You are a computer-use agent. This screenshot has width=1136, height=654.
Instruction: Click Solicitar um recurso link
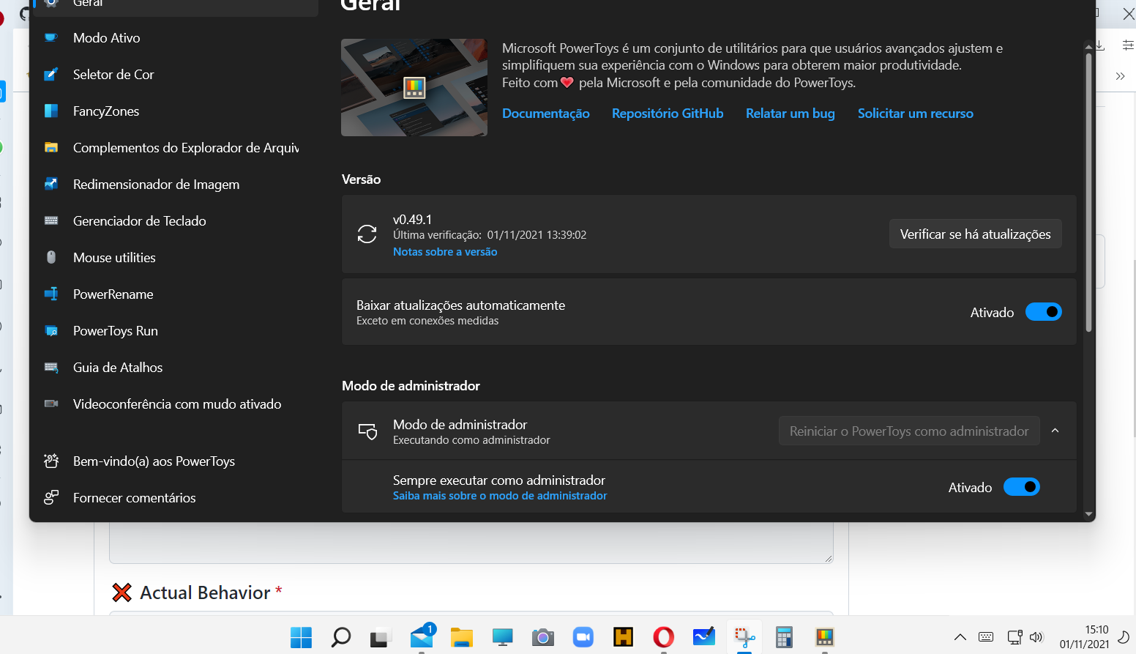pyautogui.click(x=916, y=114)
